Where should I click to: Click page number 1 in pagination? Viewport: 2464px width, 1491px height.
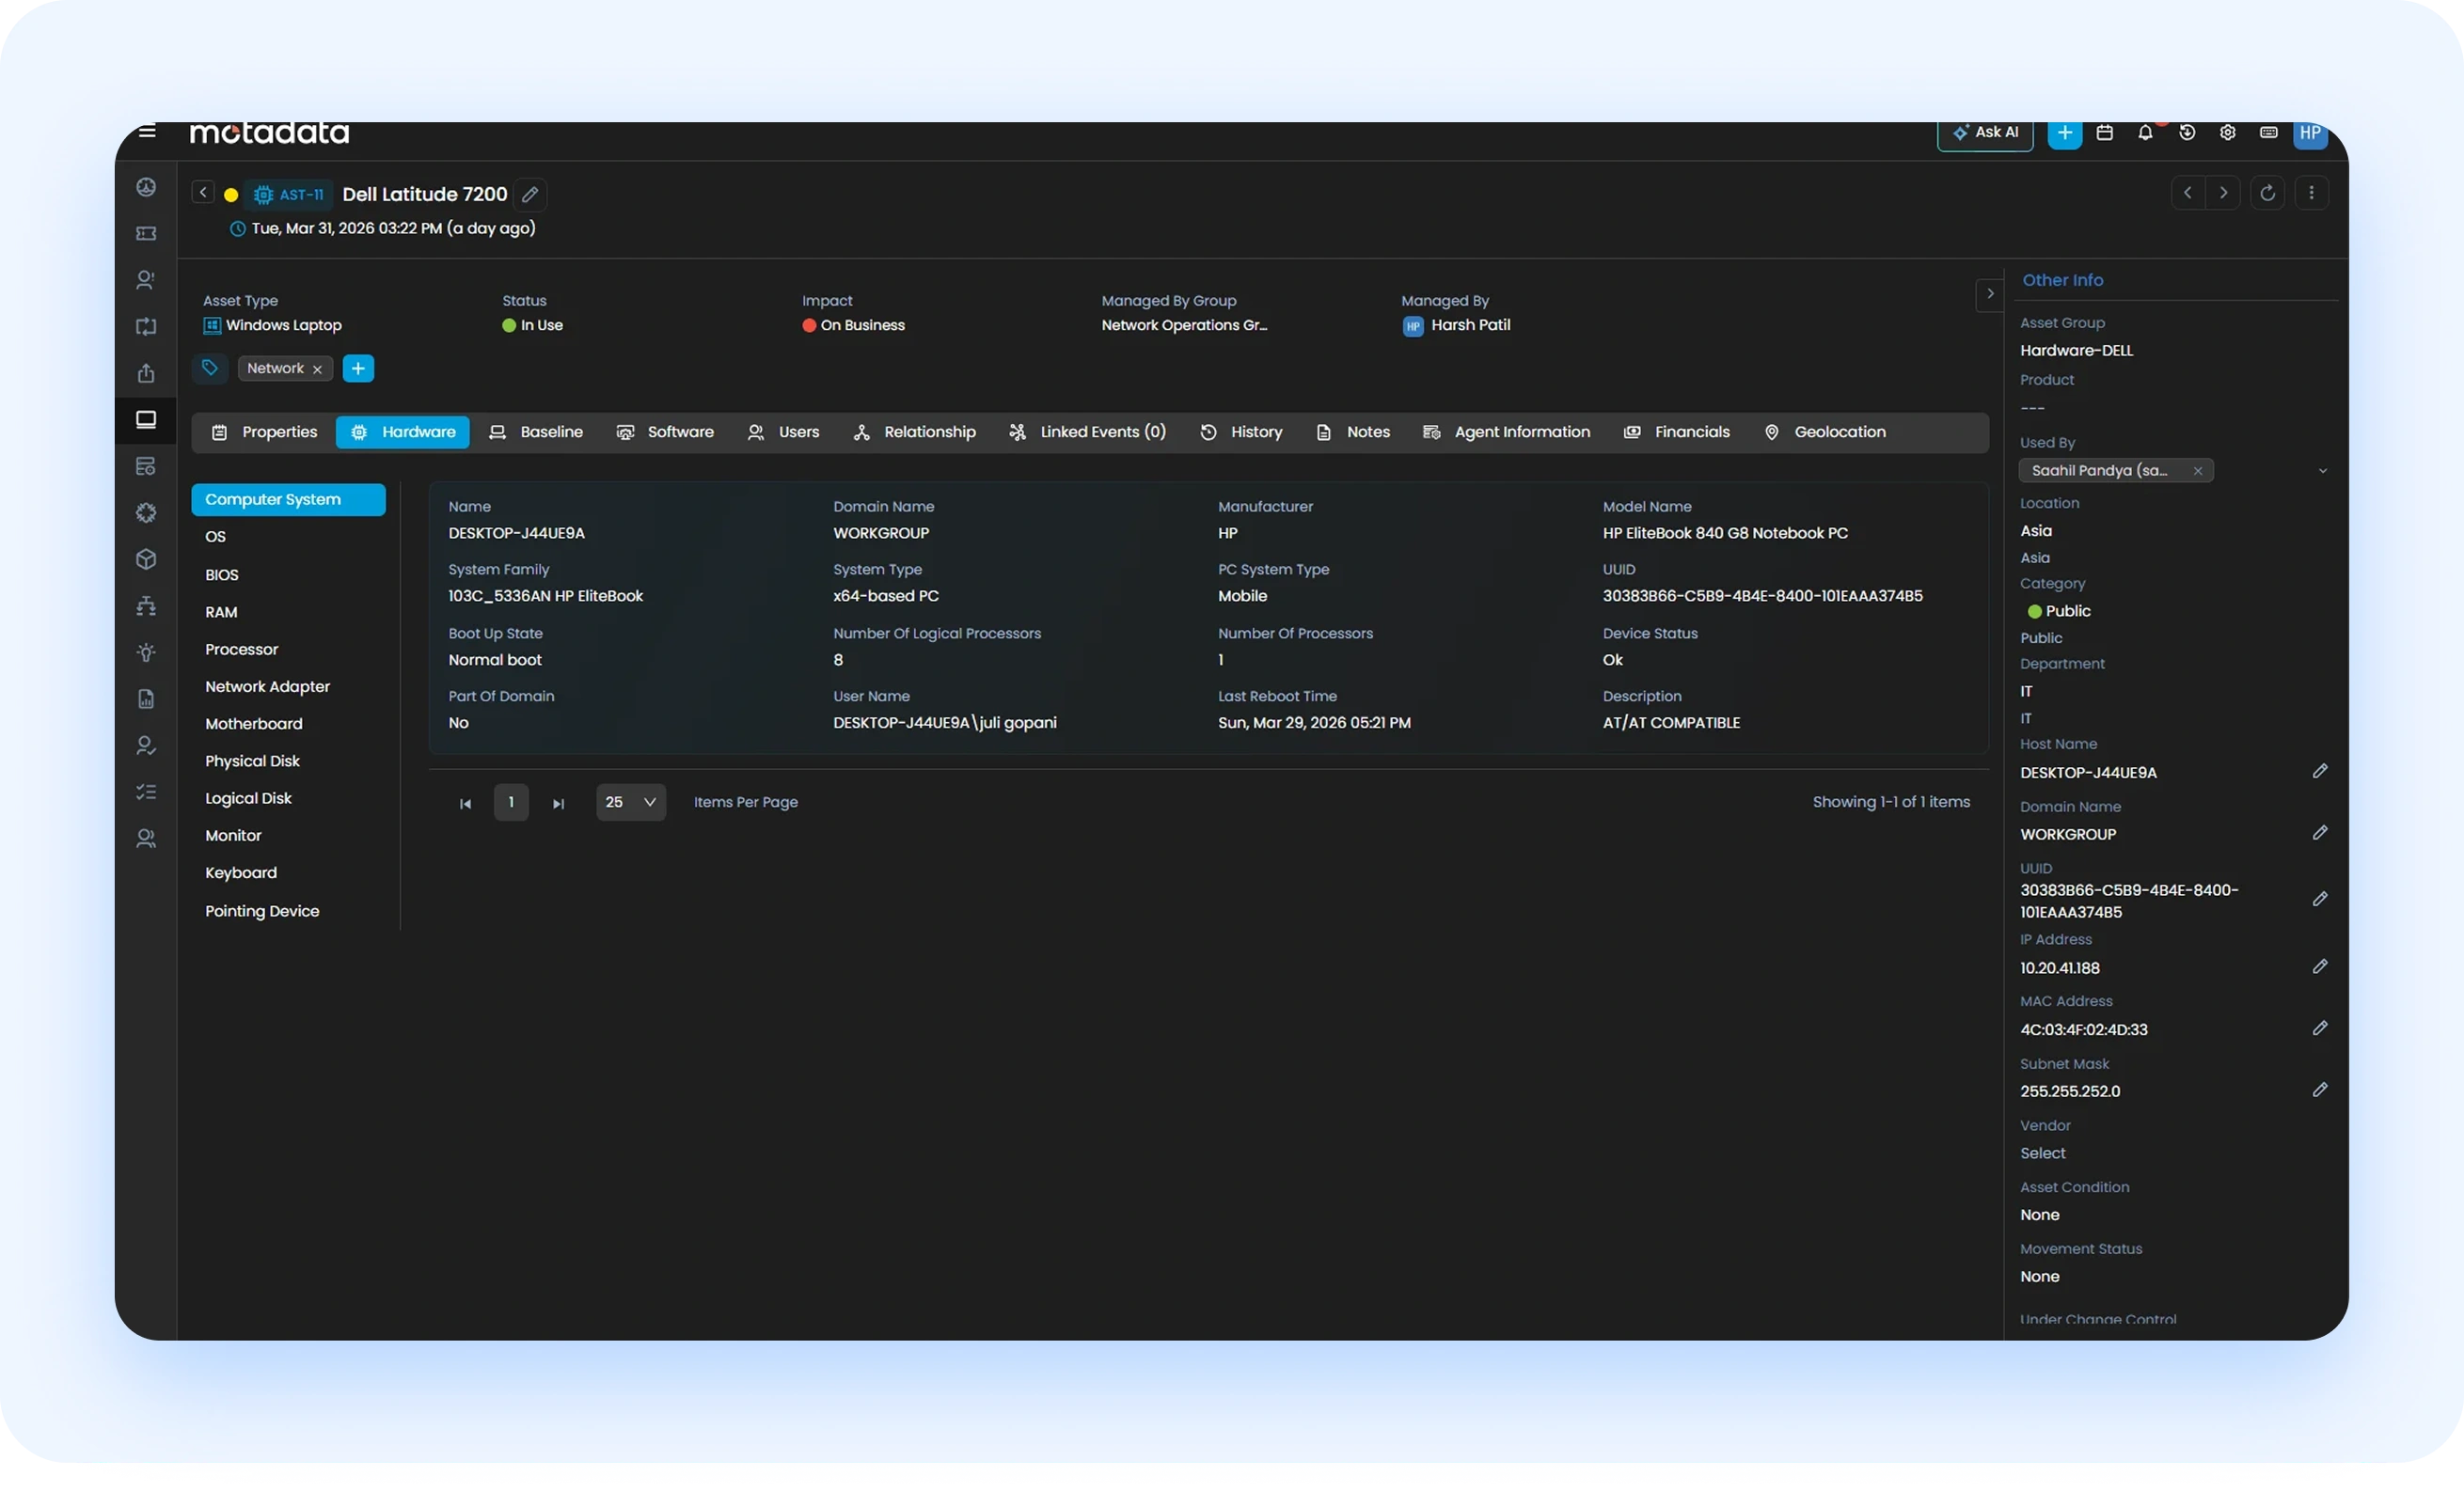click(x=511, y=803)
